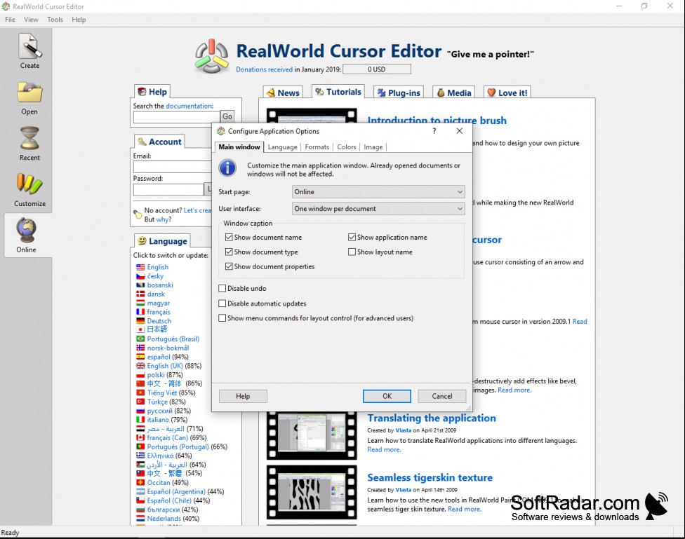The image size is (685, 539).
Task: Click the Russian flag beside русский
Action: click(x=140, y=411)
